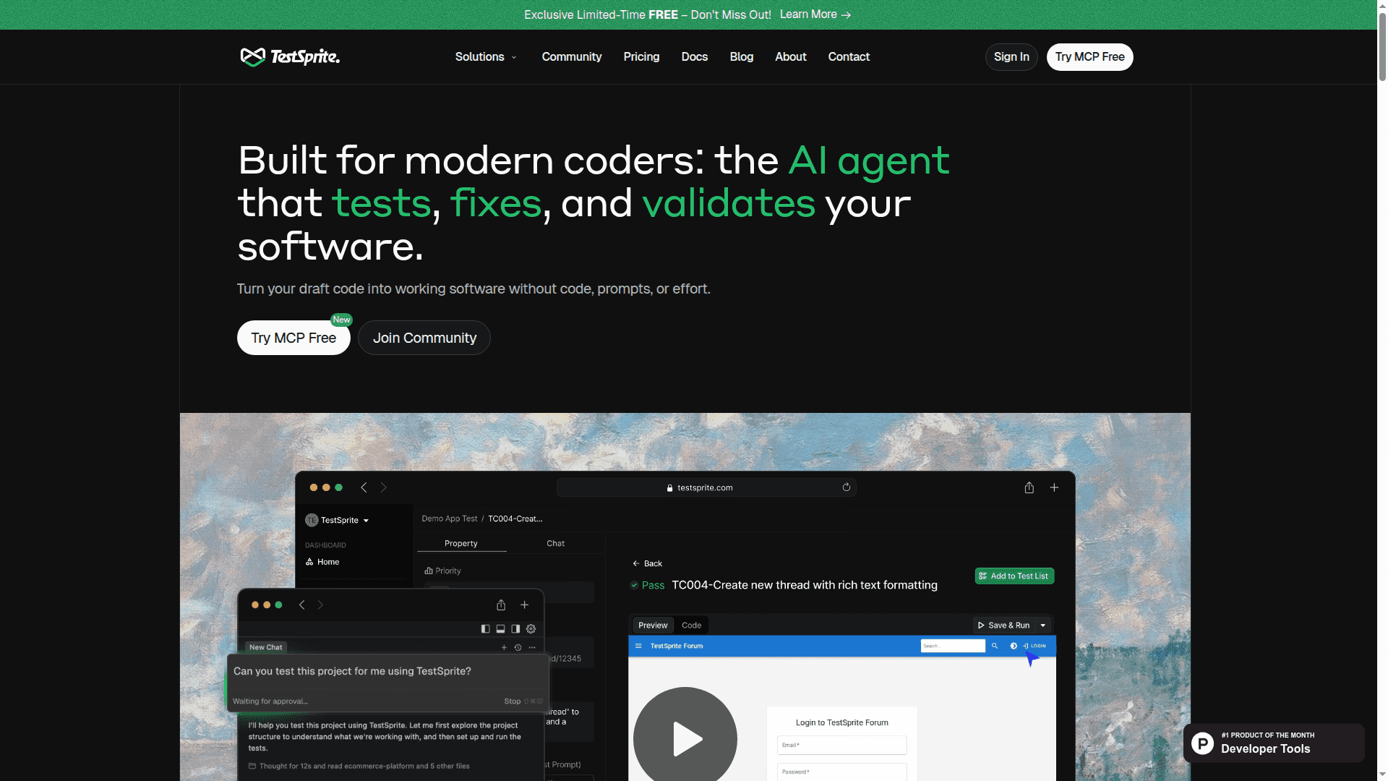Open Docs from the navigation bar
Viewport: 1388px width, 781px height.
coord(695,56)
